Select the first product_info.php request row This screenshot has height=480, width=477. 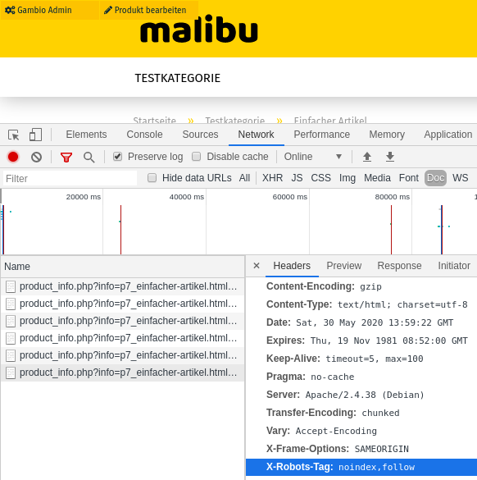pyautogui.click(x=122, y=286)
